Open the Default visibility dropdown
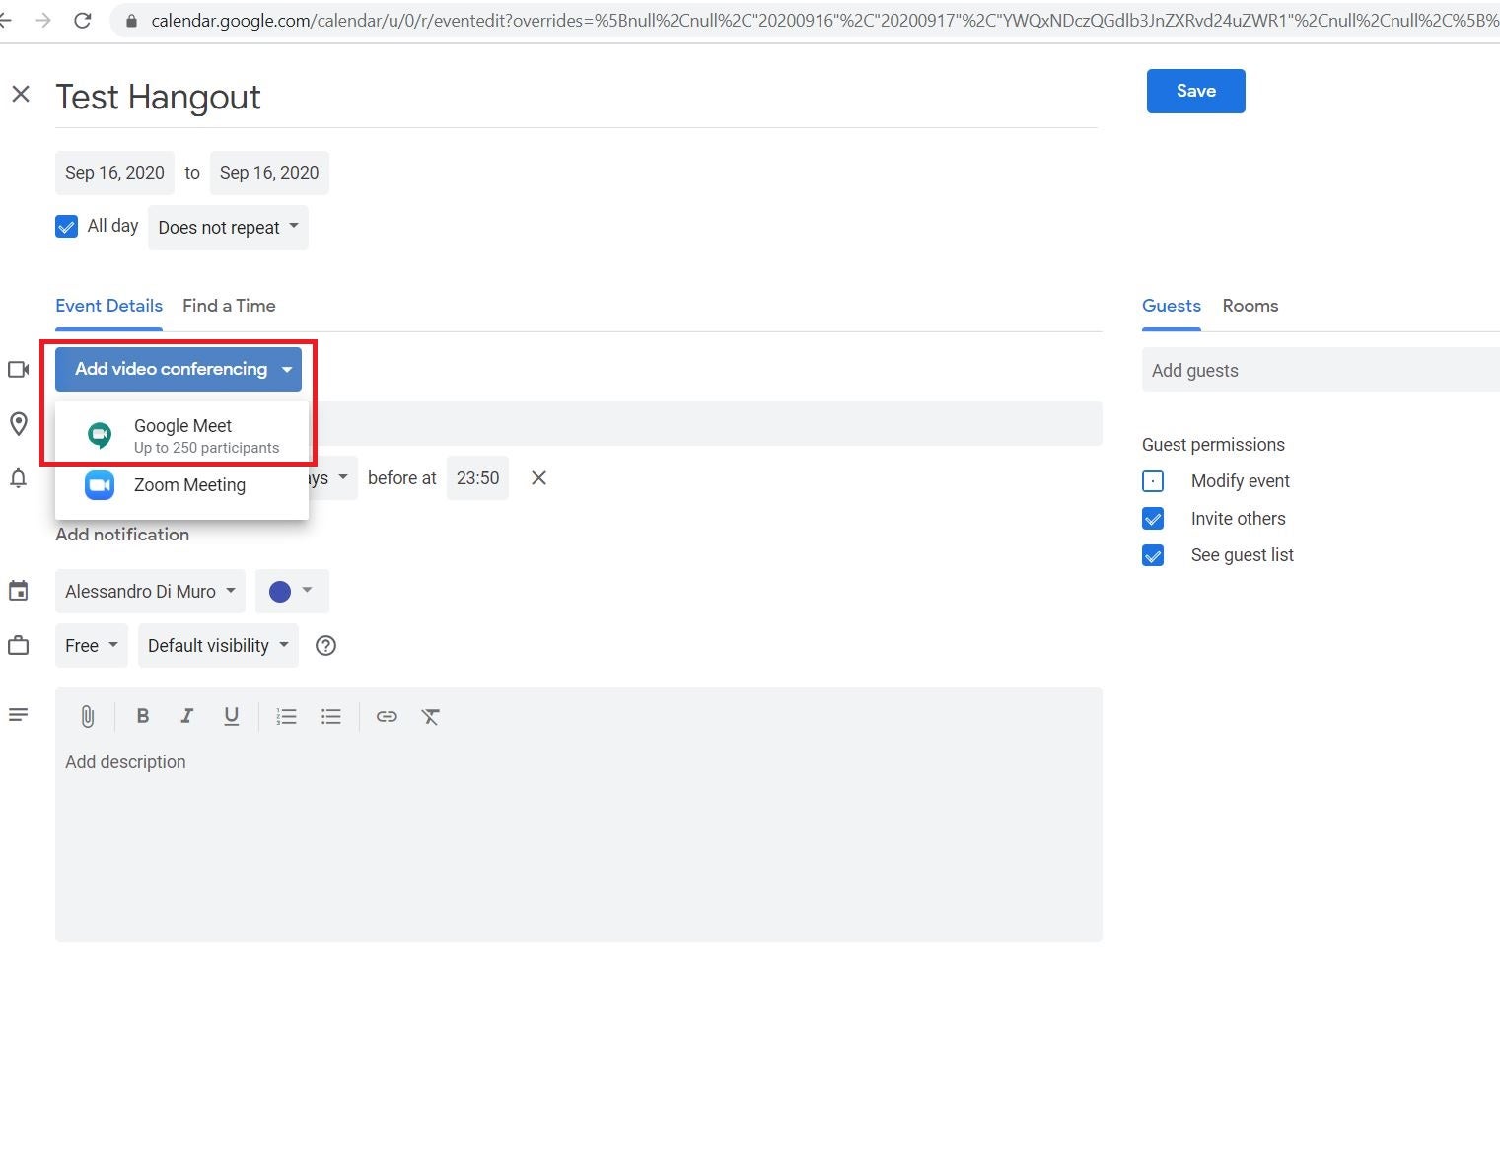 218,646
